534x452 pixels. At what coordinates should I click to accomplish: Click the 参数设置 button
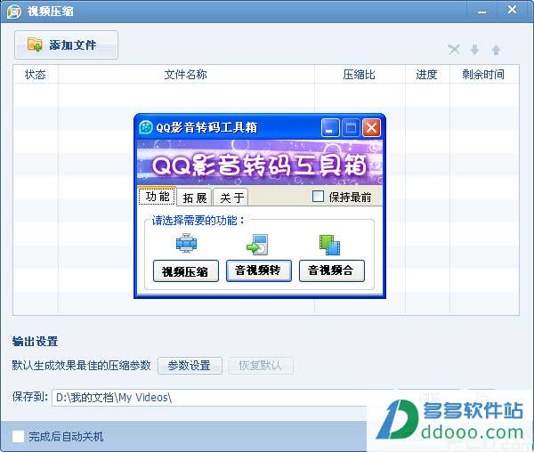point(190,366)
